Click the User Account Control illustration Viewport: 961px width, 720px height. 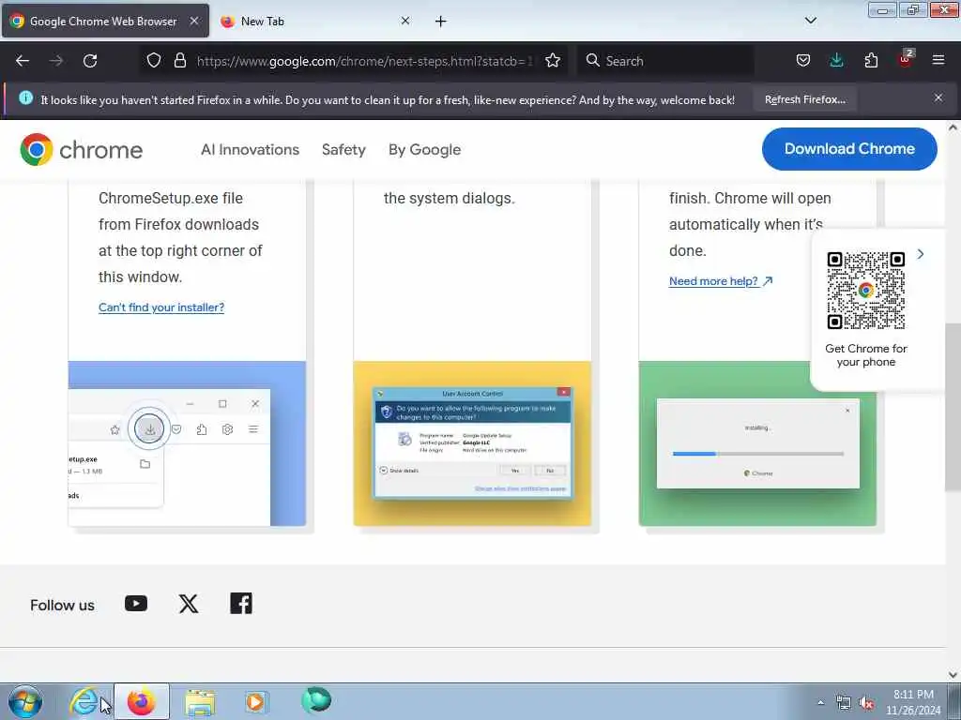point(472,443)
